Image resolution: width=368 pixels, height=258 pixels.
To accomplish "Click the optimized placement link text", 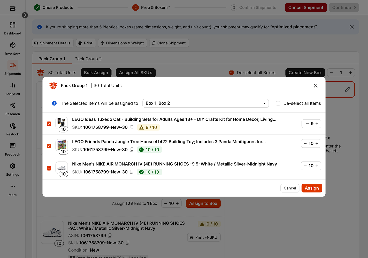I will (294, 27).
